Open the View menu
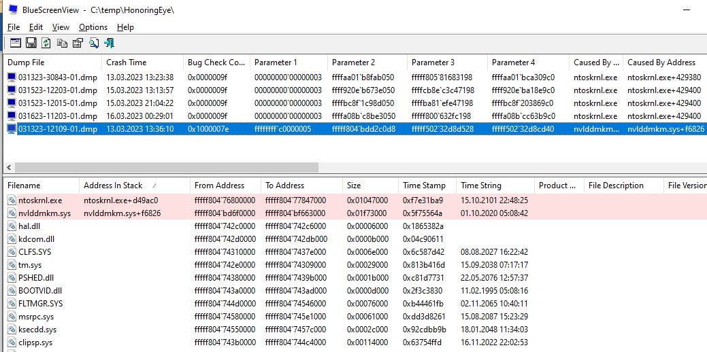This screenshot has height=352, width=707. 61,27
